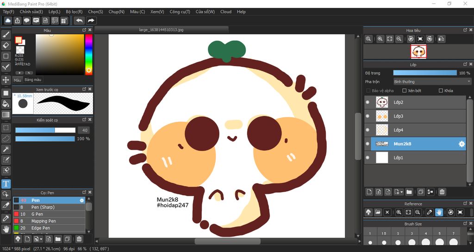Hide the Lớp4 layer

coord(368,130)
